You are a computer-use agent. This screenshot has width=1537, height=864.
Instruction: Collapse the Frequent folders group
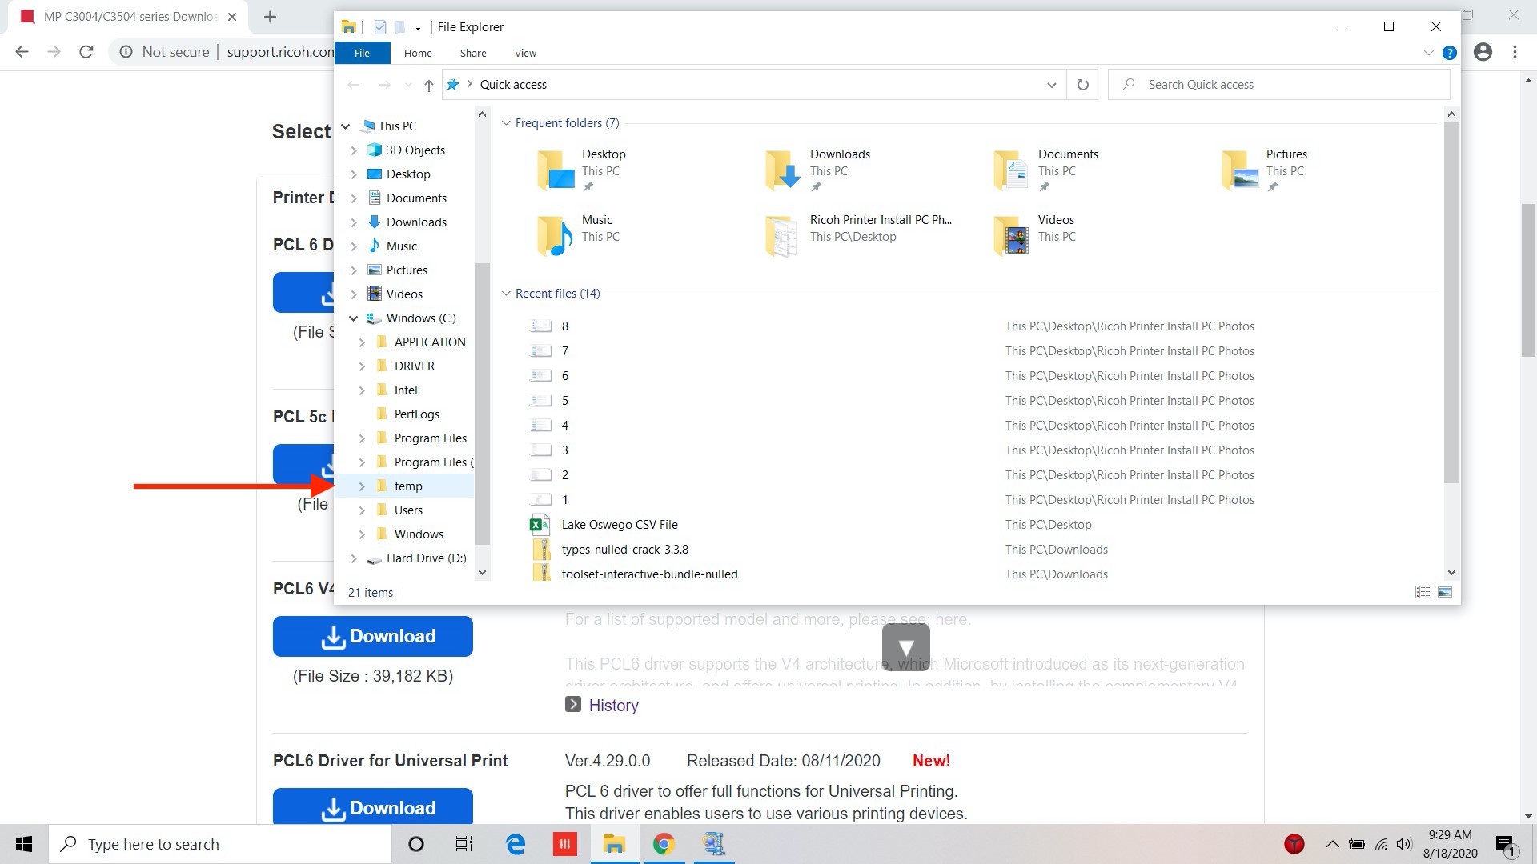(506, 123)
